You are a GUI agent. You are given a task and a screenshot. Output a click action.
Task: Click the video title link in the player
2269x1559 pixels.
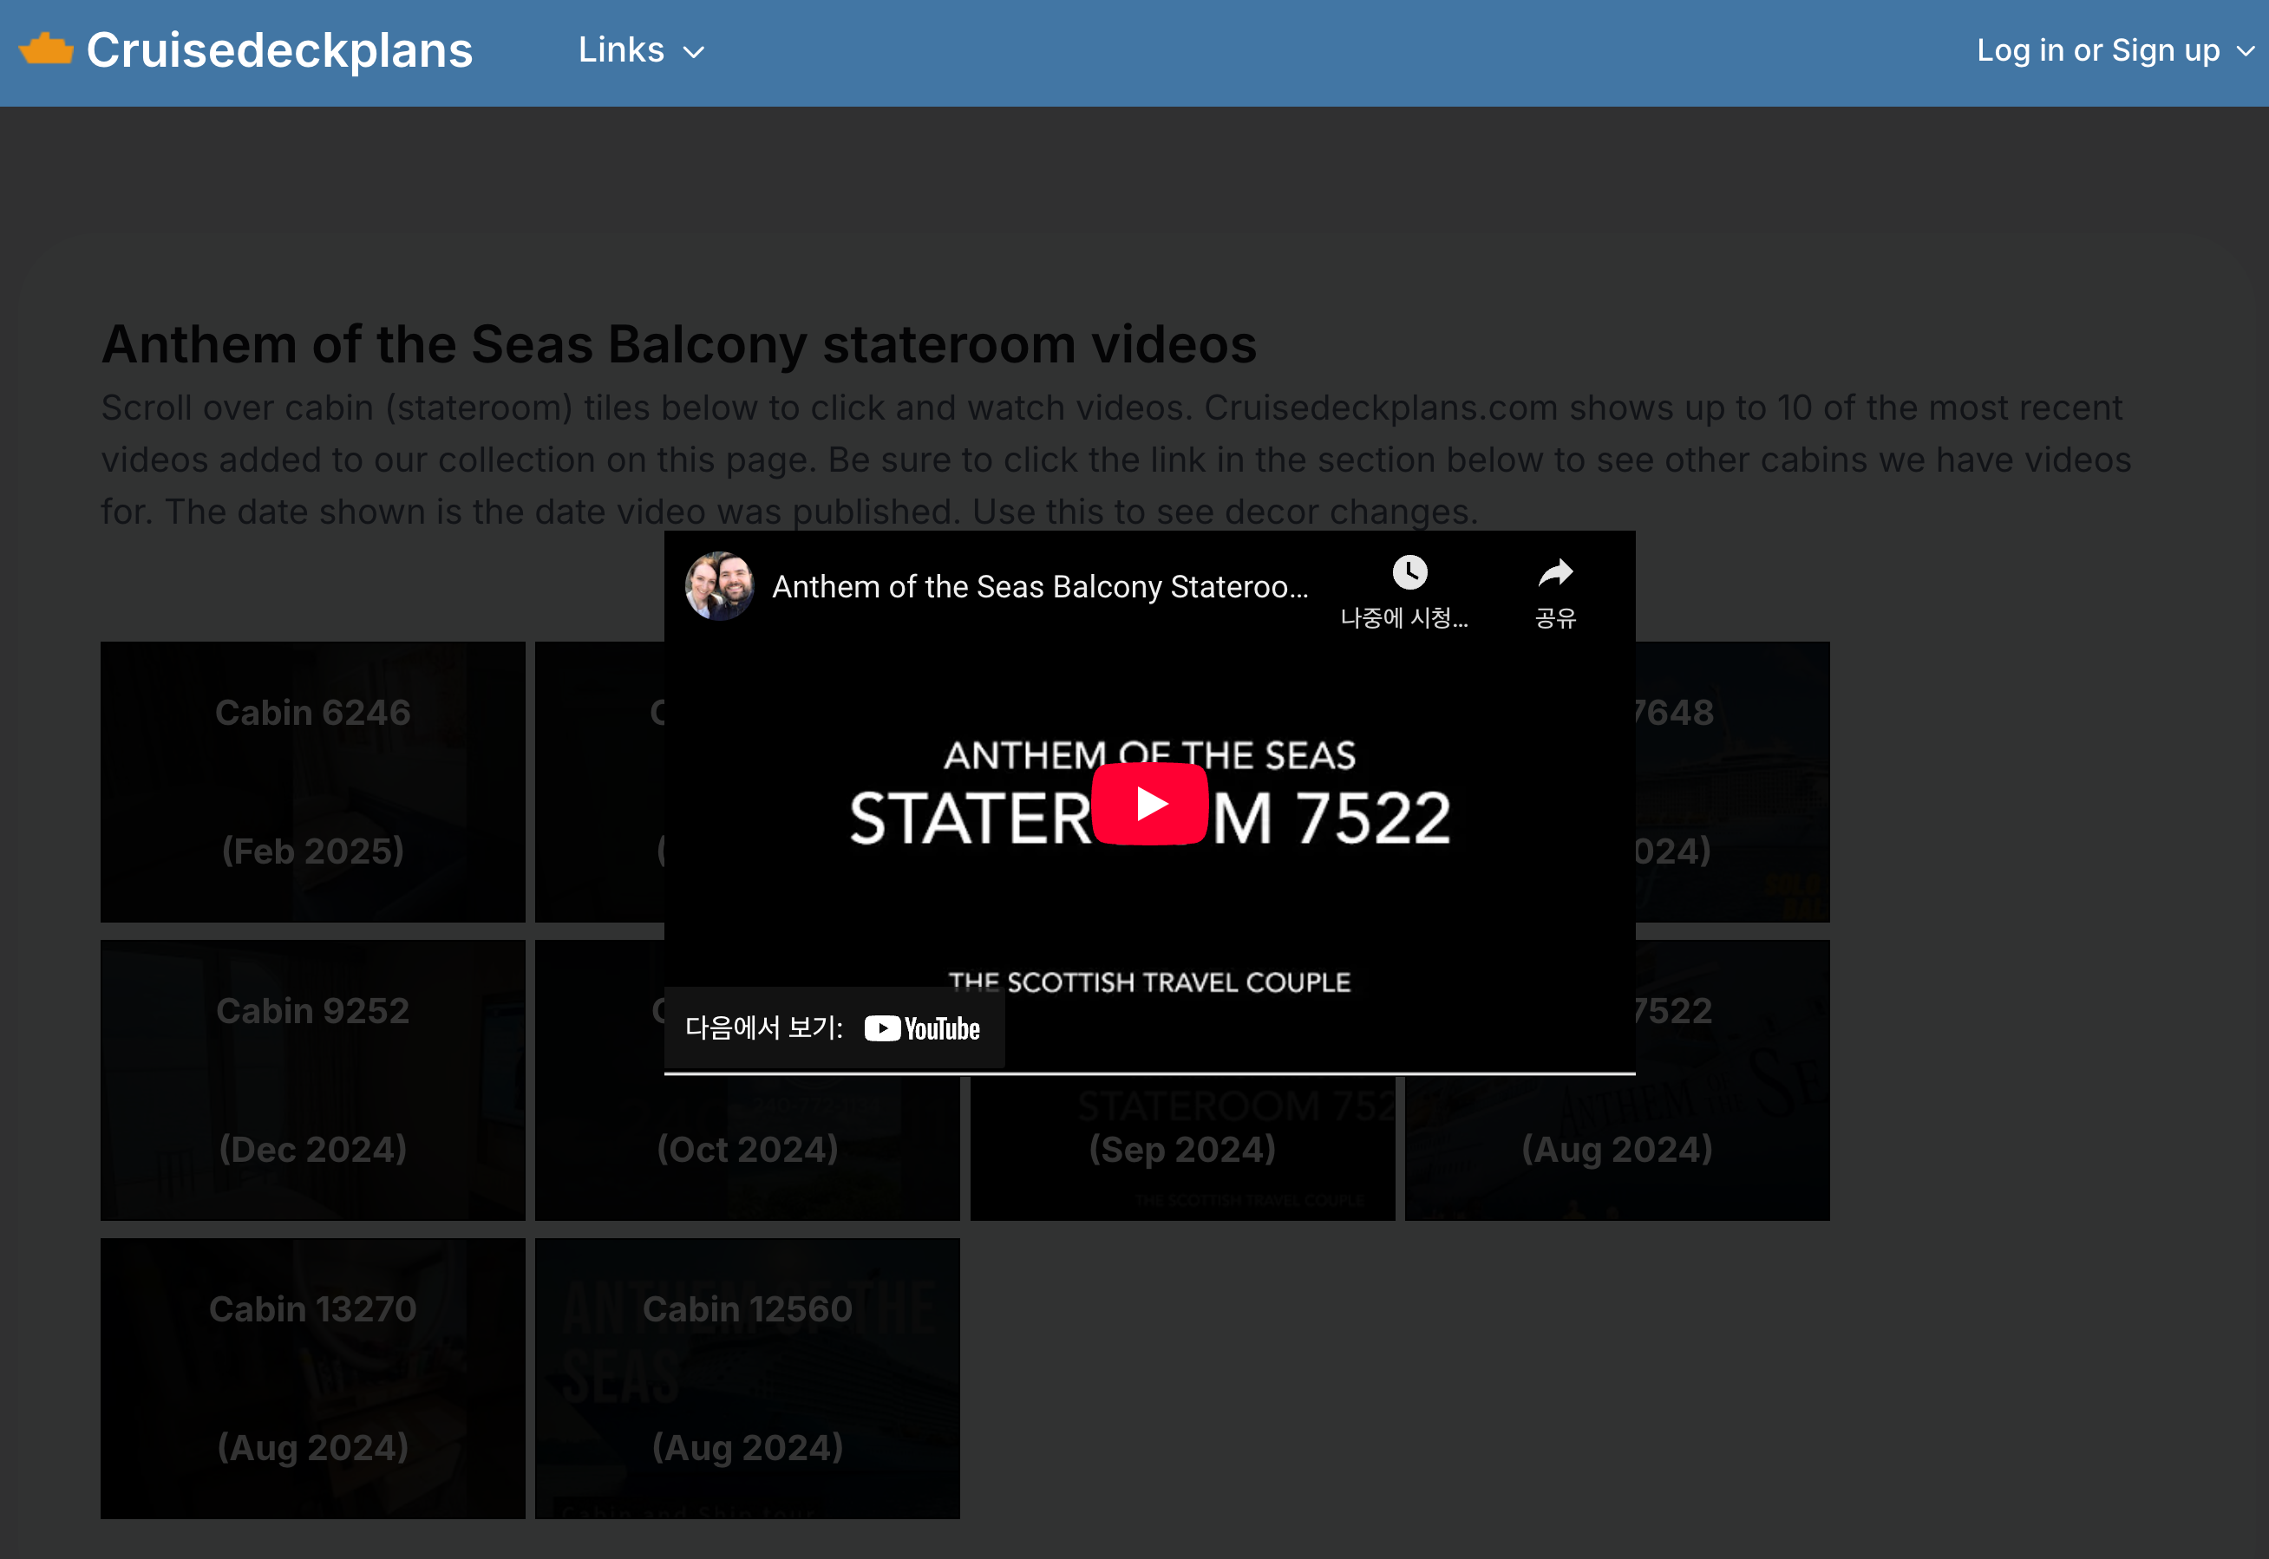(x=1039, y=586)
